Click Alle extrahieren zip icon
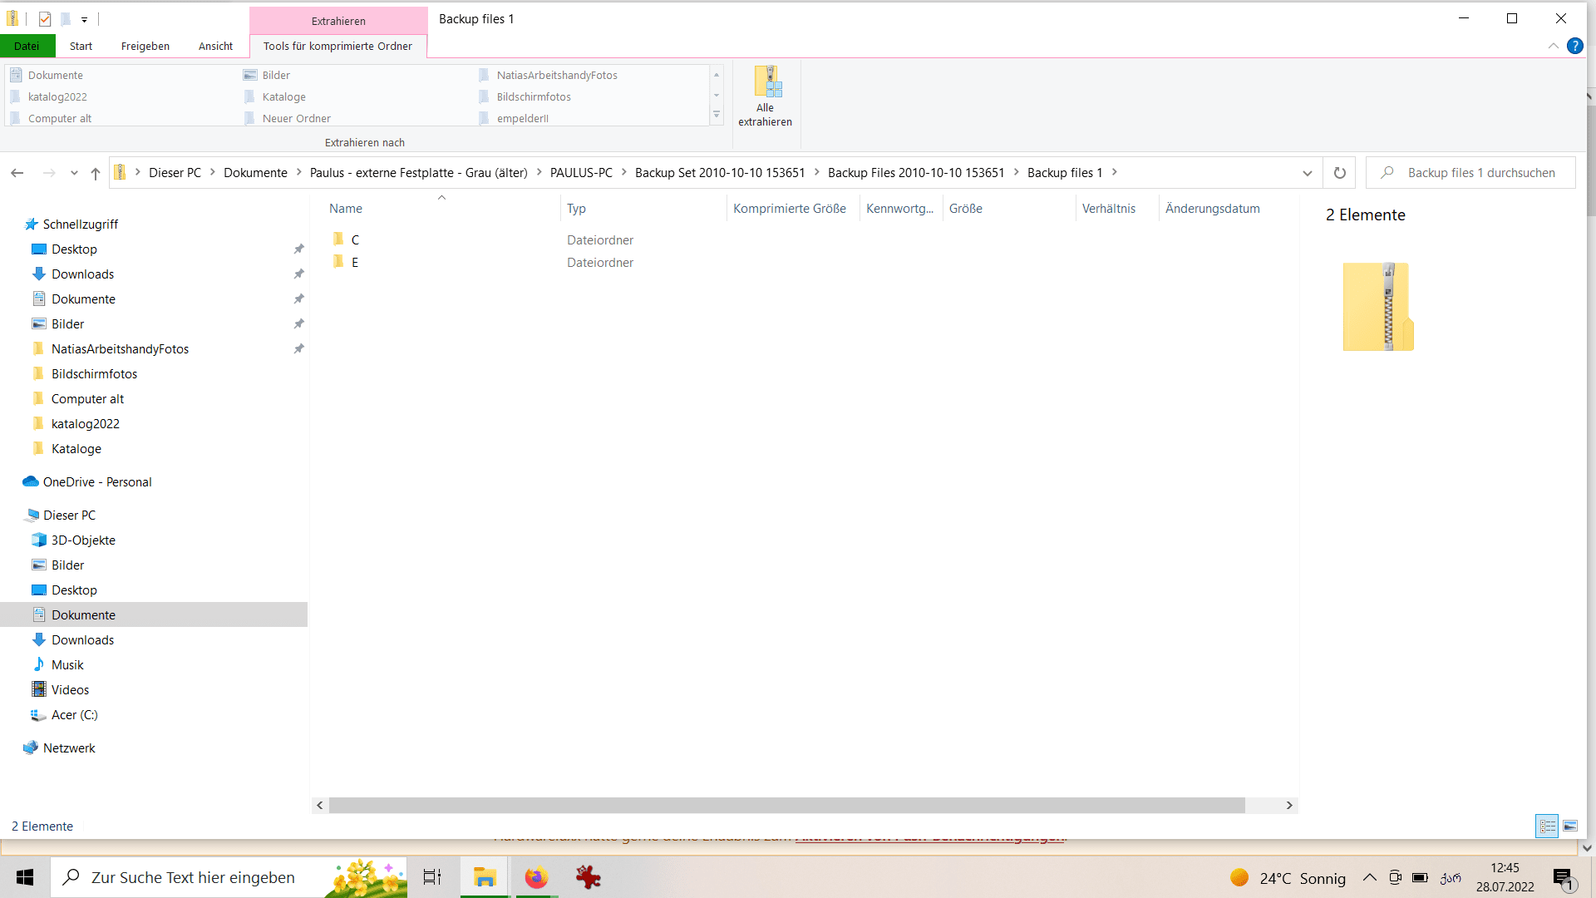This screenshot has width=1596, height=898. [766, 82]
